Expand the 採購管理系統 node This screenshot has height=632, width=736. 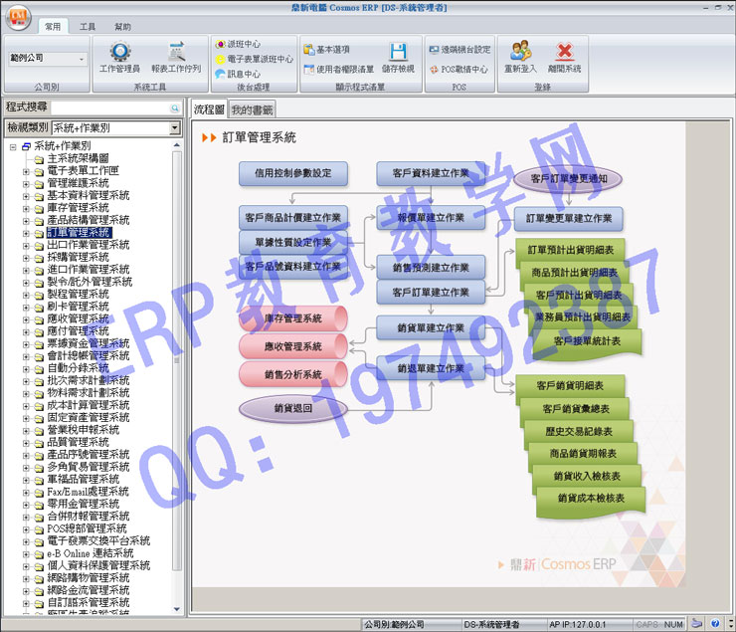click(x=26, y=258)
